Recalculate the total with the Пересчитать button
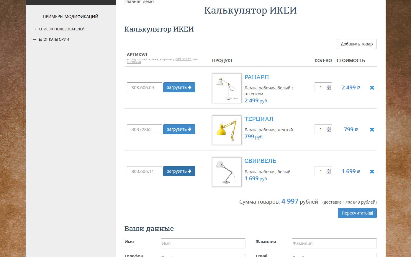This screenshot has width=411, height=257. pyautogui.click(x=357, y=213)
